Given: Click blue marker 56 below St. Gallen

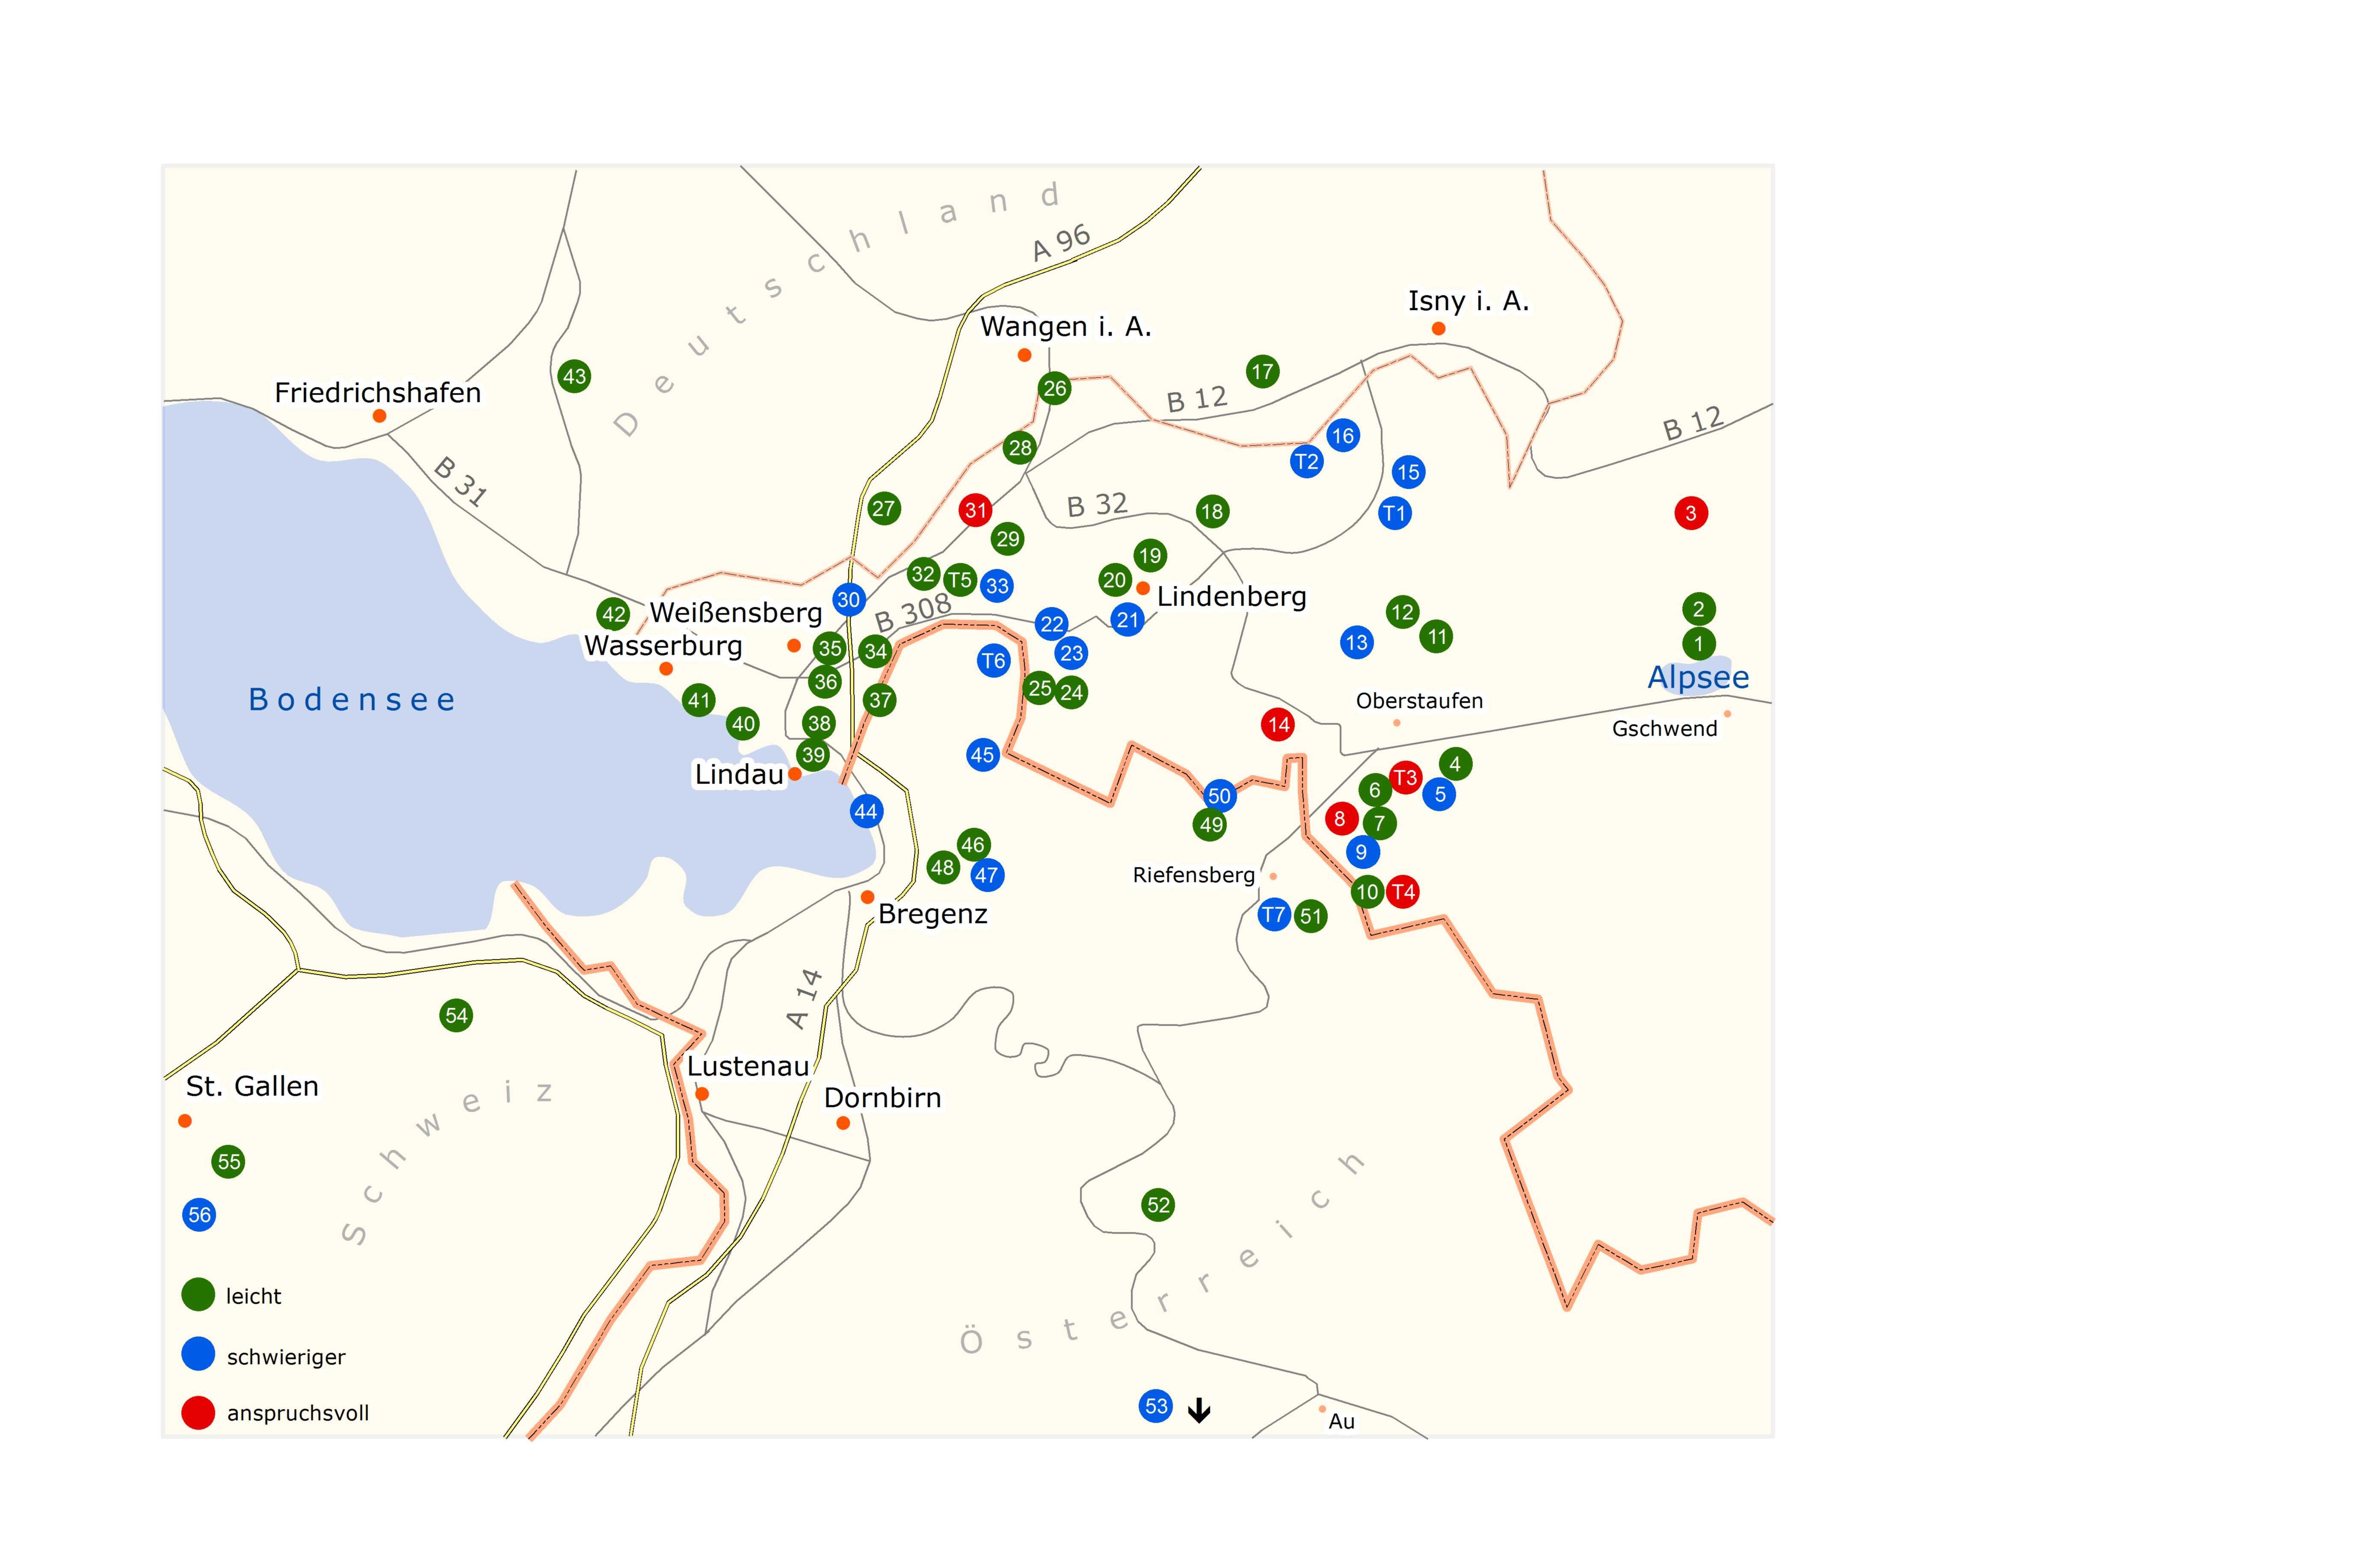Looking at the screenshot, I should click(199, 1214).
